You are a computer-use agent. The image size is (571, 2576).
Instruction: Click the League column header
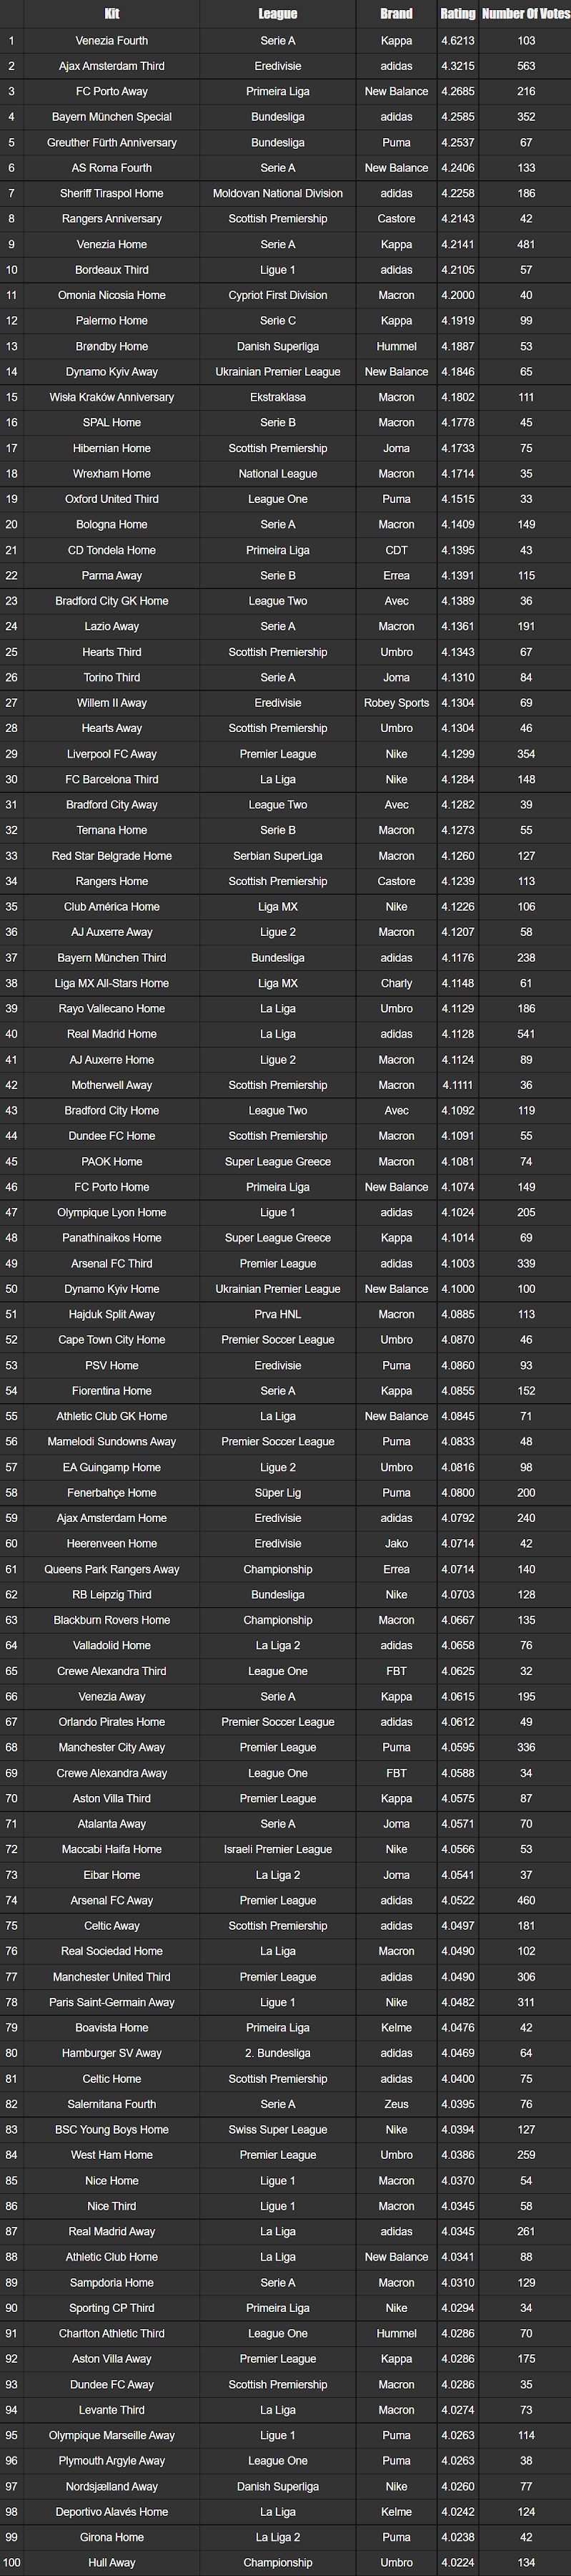(x=277, y=14)
